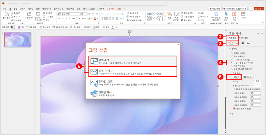Collapse the 채우기 (Fill) section
Screen dimensions: 266x135
[229, 48]
